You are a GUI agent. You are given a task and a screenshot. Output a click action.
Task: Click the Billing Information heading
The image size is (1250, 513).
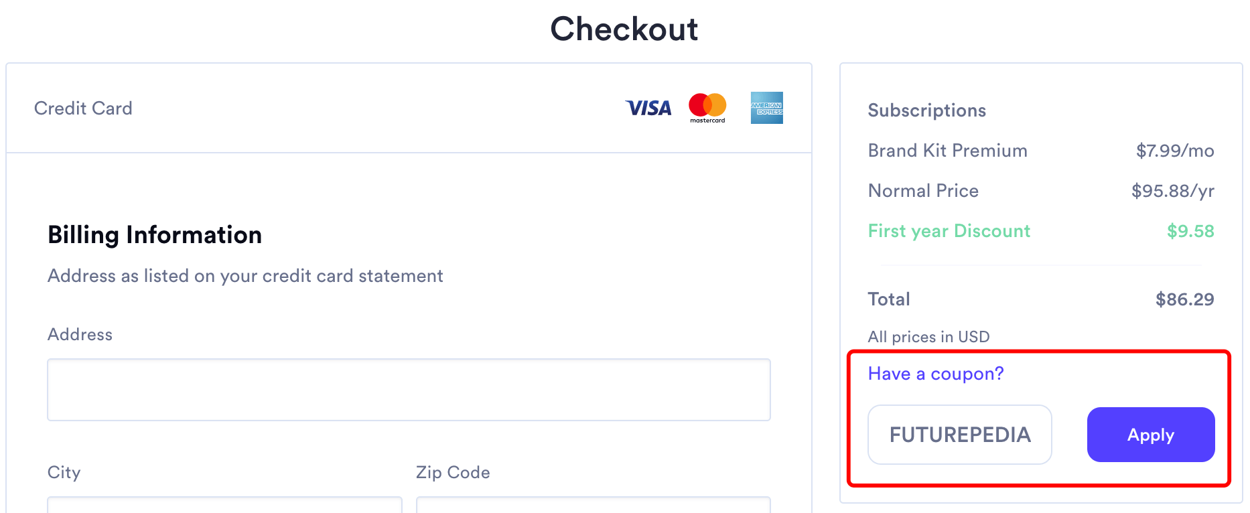[x=155, y=235]
